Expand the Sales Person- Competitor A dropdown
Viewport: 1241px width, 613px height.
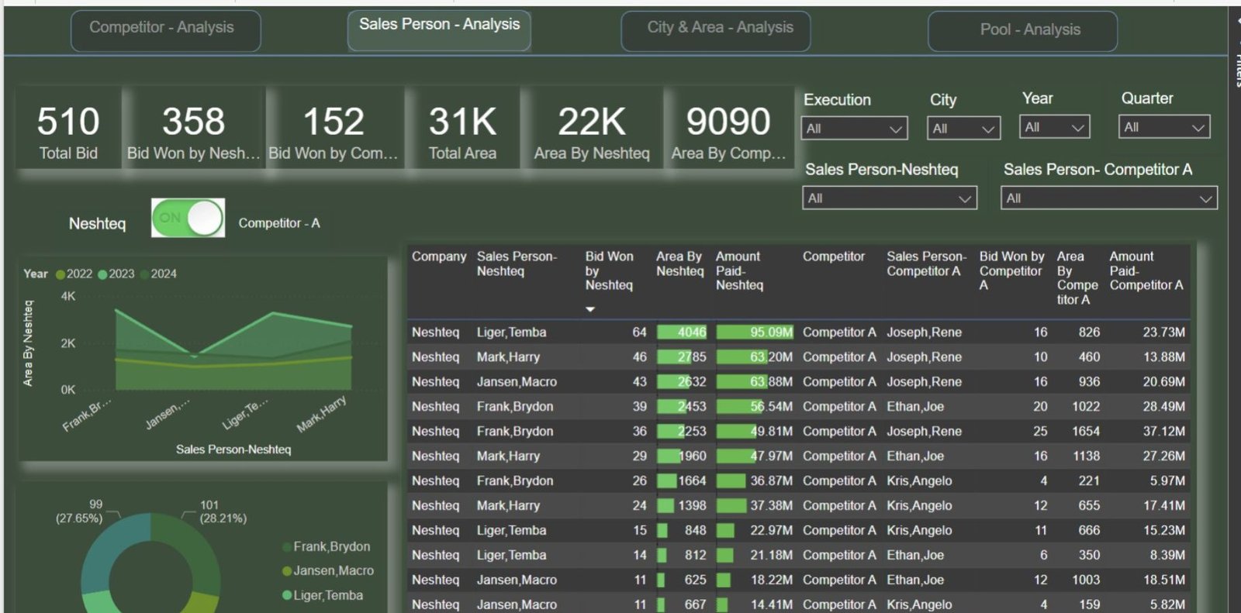click(x=1108, y=198)
